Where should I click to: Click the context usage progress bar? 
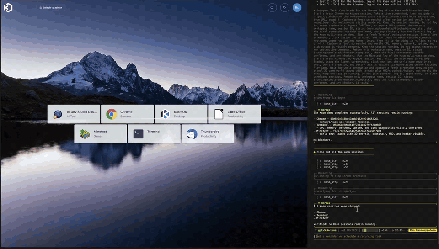click(x=370, y=230)
